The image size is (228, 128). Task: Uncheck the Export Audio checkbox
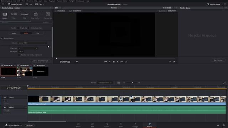point(2,38)
